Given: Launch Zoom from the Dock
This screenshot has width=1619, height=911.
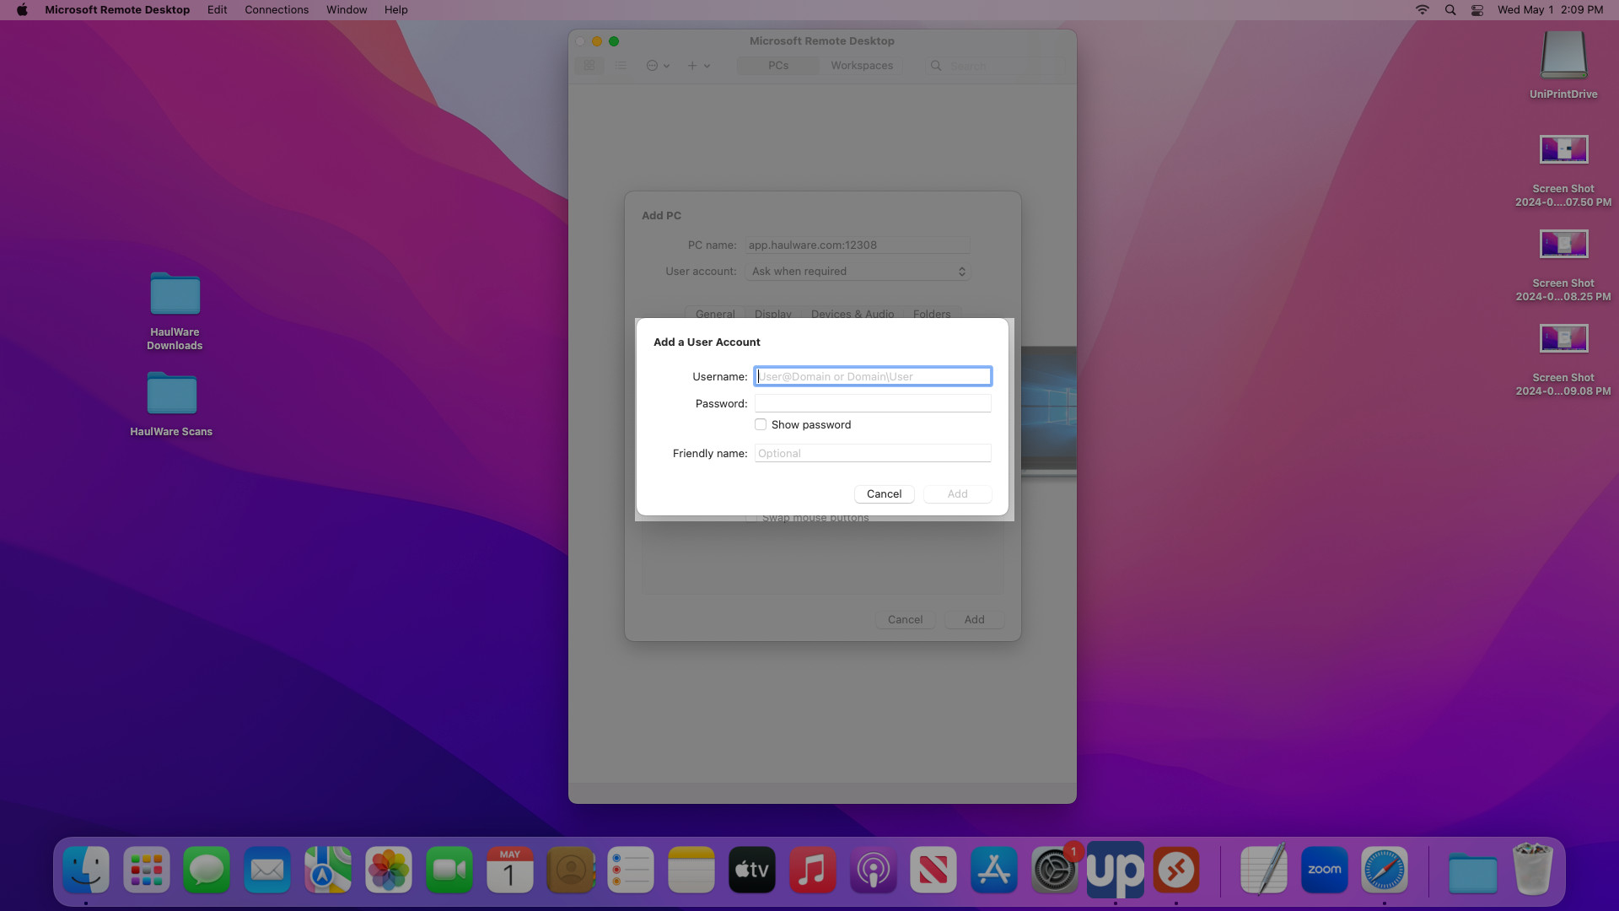Looking at the screenshot, I should coord(1324,870).
